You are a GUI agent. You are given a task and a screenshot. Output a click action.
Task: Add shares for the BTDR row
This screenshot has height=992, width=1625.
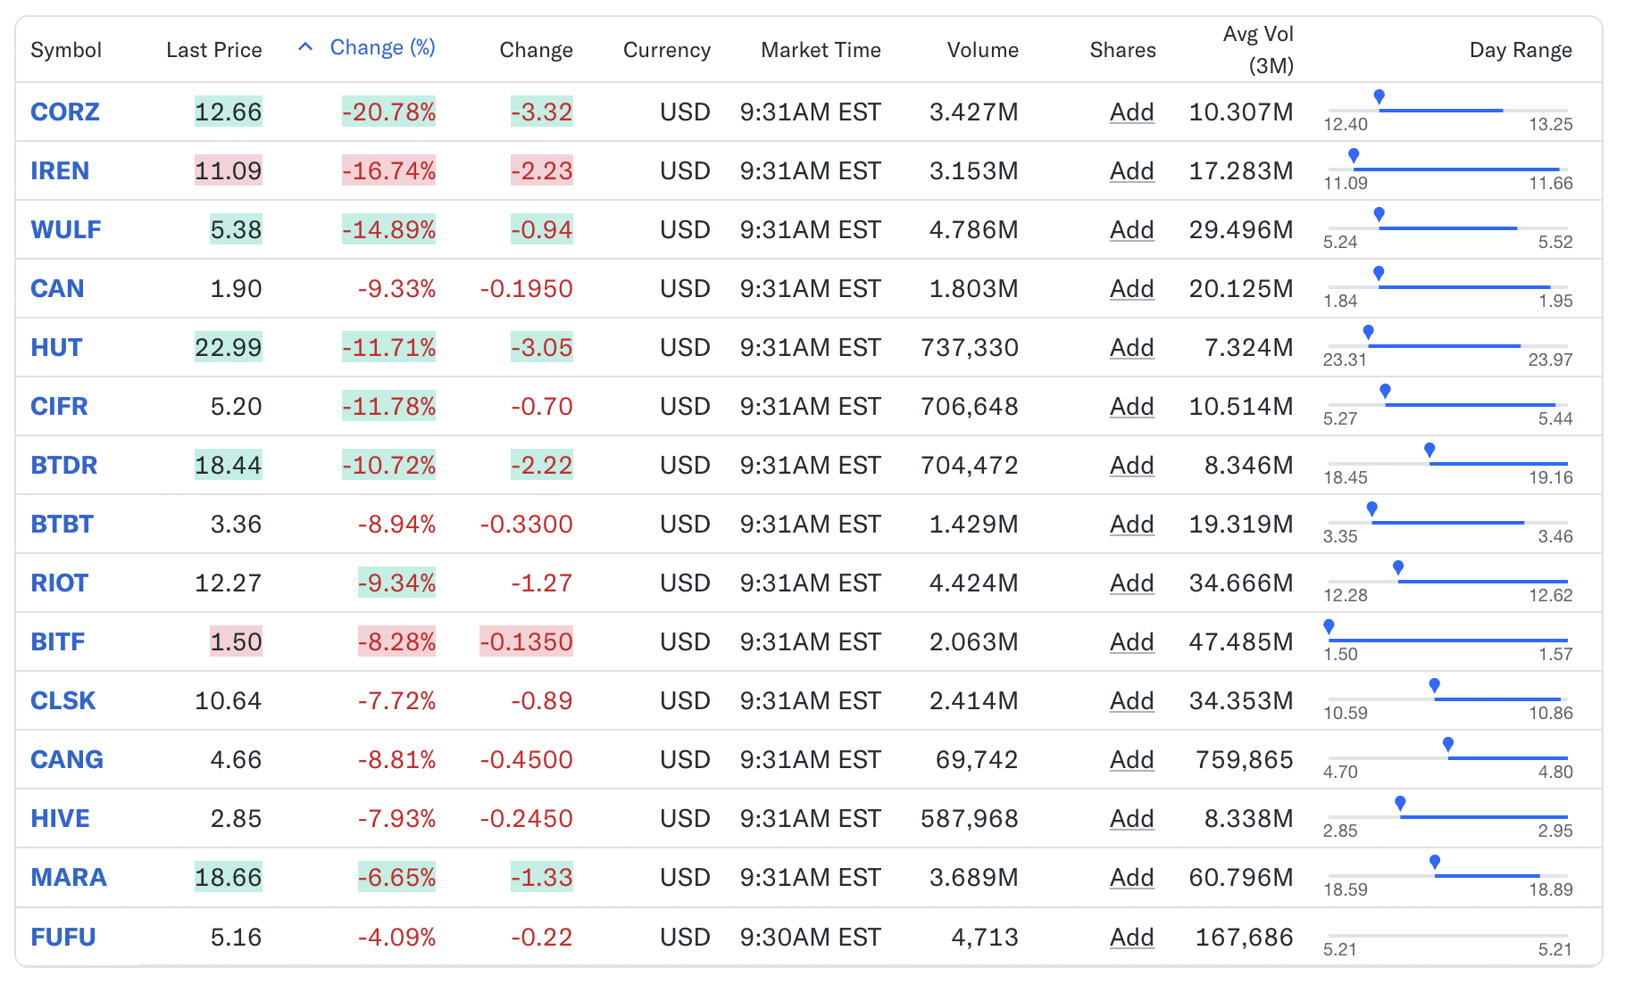(1132, 465)
